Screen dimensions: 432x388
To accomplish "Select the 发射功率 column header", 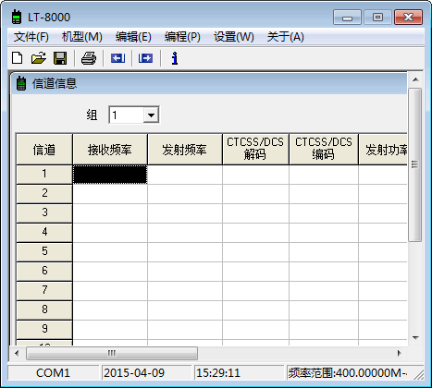I will [383, 150].
